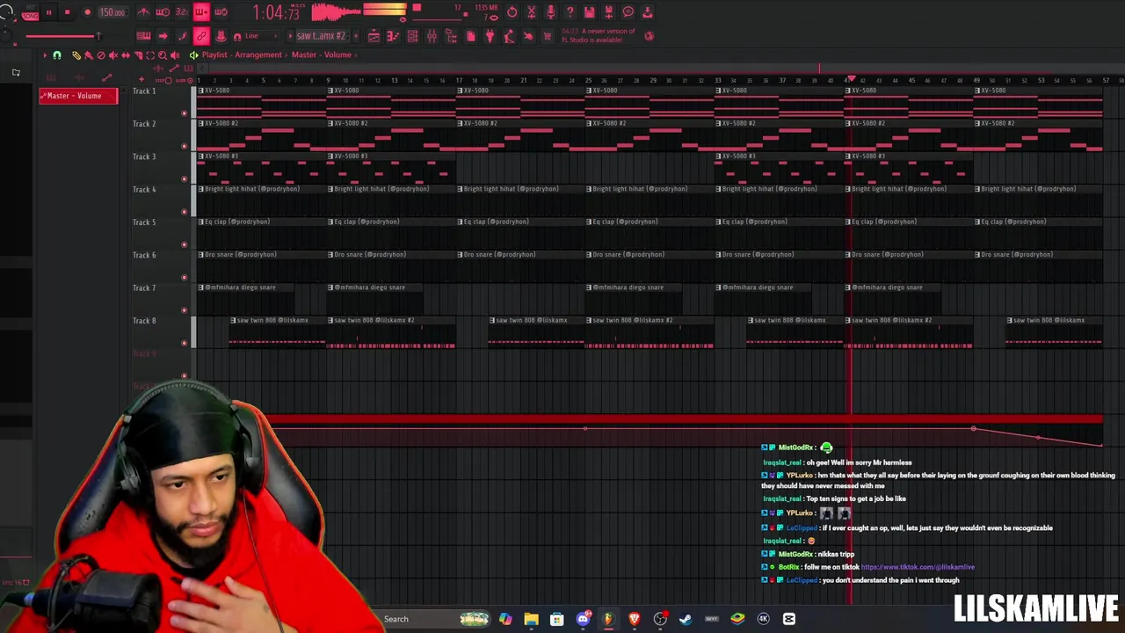This screenshot has width=1125, height=633.
Task: Open the shopping cart content library icon
Action: (x=547, y=36)
